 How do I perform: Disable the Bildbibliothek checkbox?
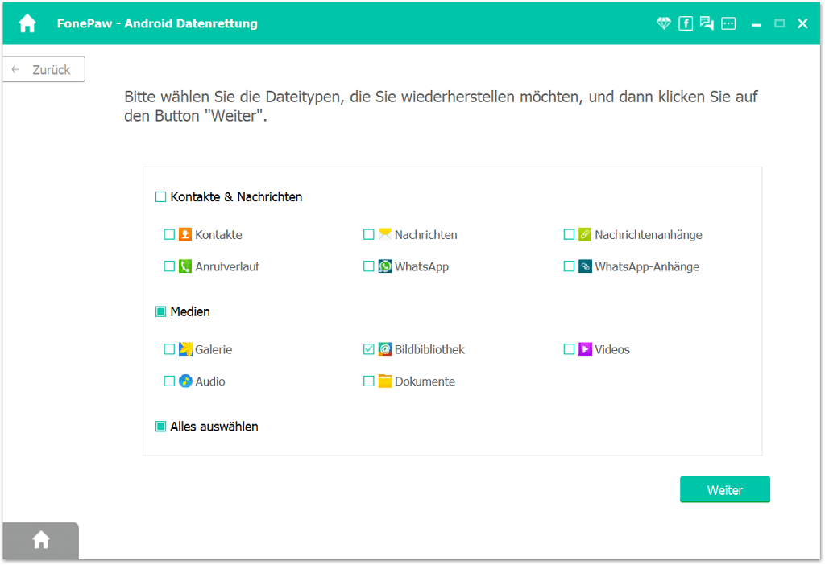click(x=368, y=349)
